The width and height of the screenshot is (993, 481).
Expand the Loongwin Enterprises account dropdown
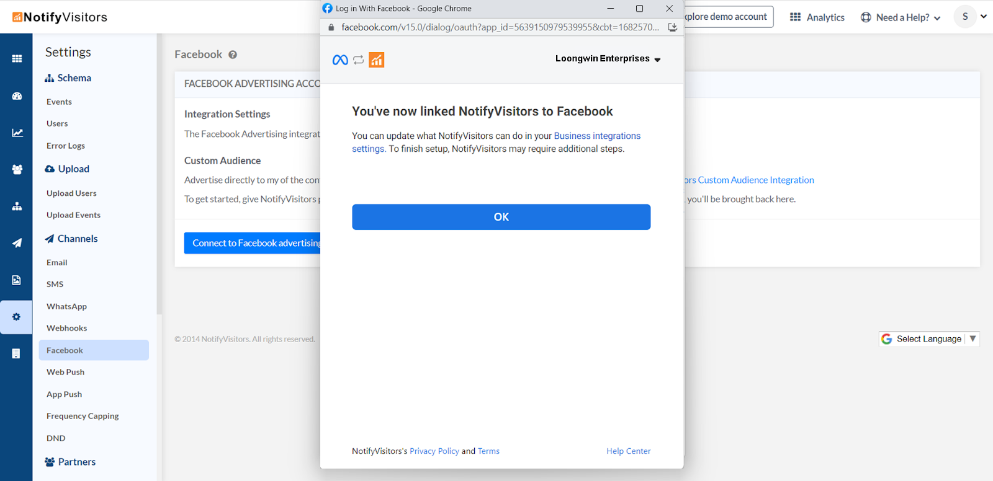(x=608, y=59)
